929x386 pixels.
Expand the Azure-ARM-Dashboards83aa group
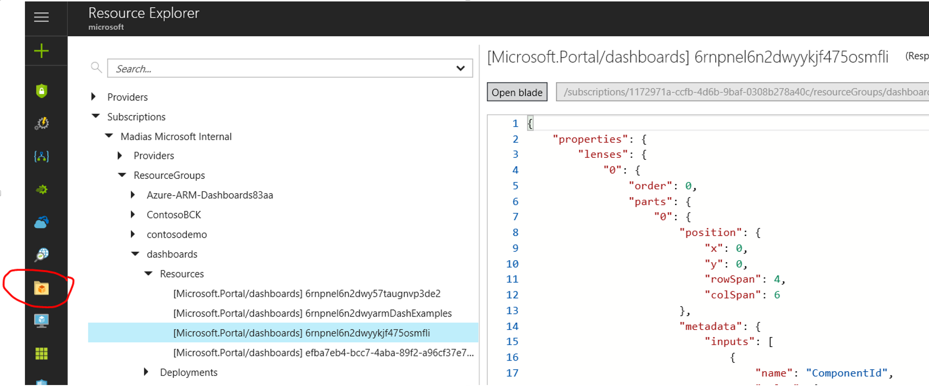tap(133, 195)
